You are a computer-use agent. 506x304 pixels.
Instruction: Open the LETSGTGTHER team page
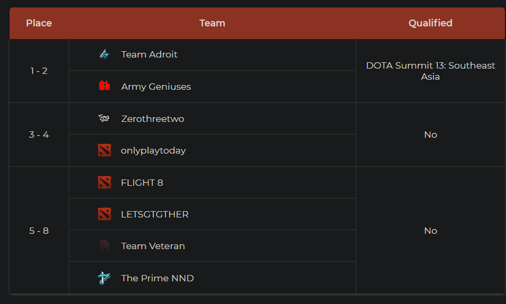pos(154,214)
